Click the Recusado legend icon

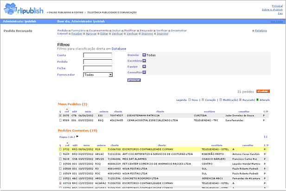coord(240,100)
